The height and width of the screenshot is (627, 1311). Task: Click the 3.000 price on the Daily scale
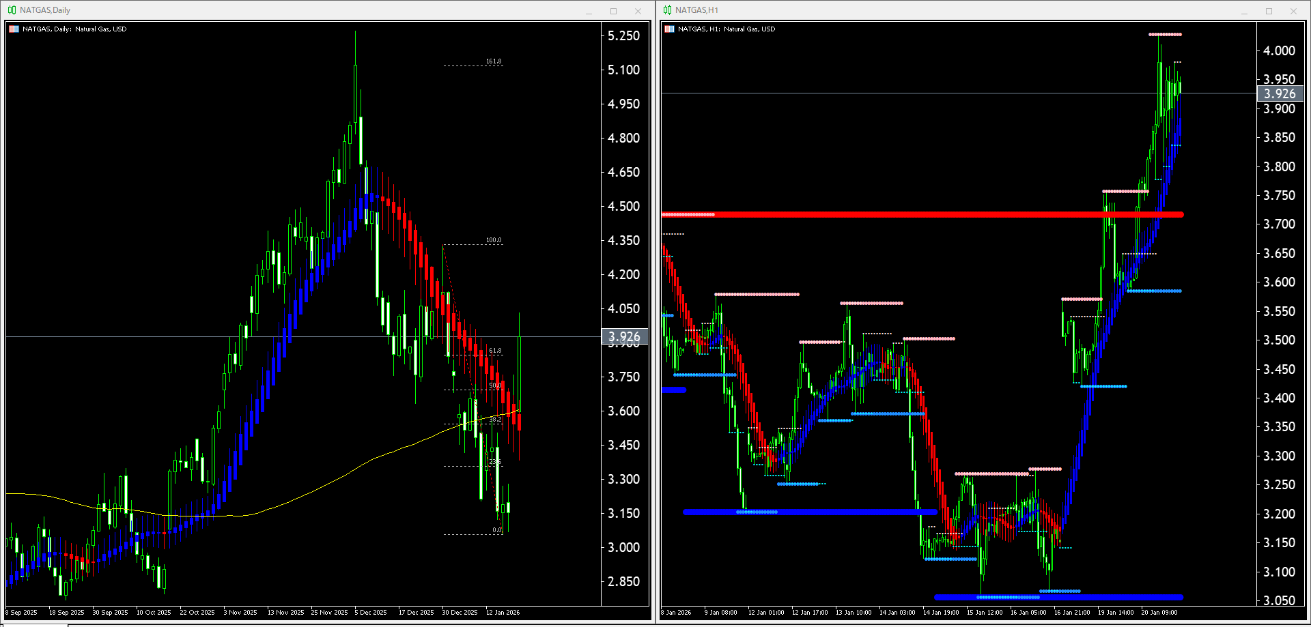coord(624,547)
